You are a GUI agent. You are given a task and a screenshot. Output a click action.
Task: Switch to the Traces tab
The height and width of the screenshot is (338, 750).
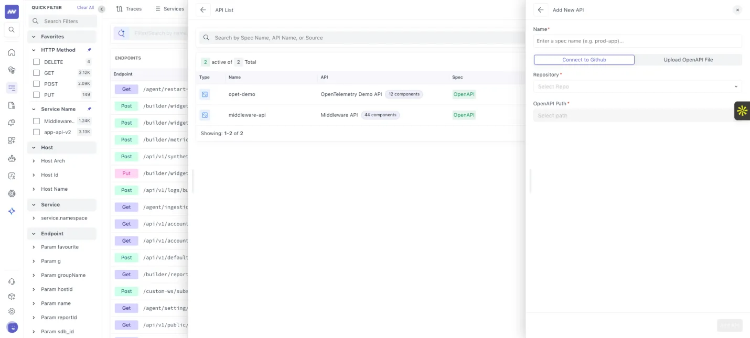[x=129, y=9]
